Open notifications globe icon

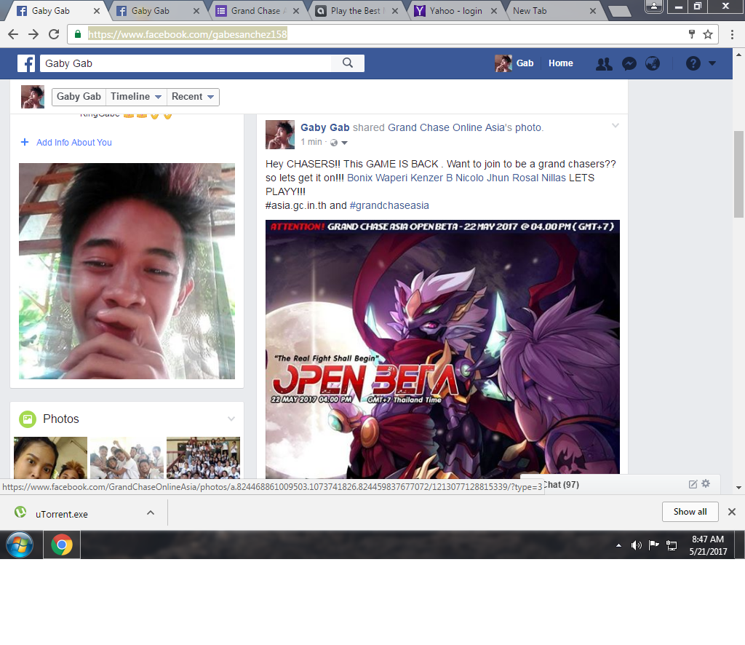coord(653,63)
